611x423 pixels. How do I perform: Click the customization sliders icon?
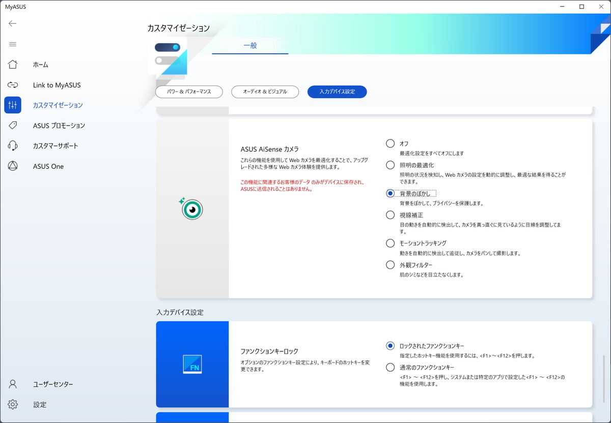(13, 105)
